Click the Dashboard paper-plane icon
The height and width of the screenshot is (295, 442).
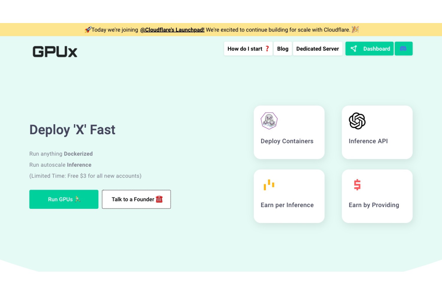point(354,49)
